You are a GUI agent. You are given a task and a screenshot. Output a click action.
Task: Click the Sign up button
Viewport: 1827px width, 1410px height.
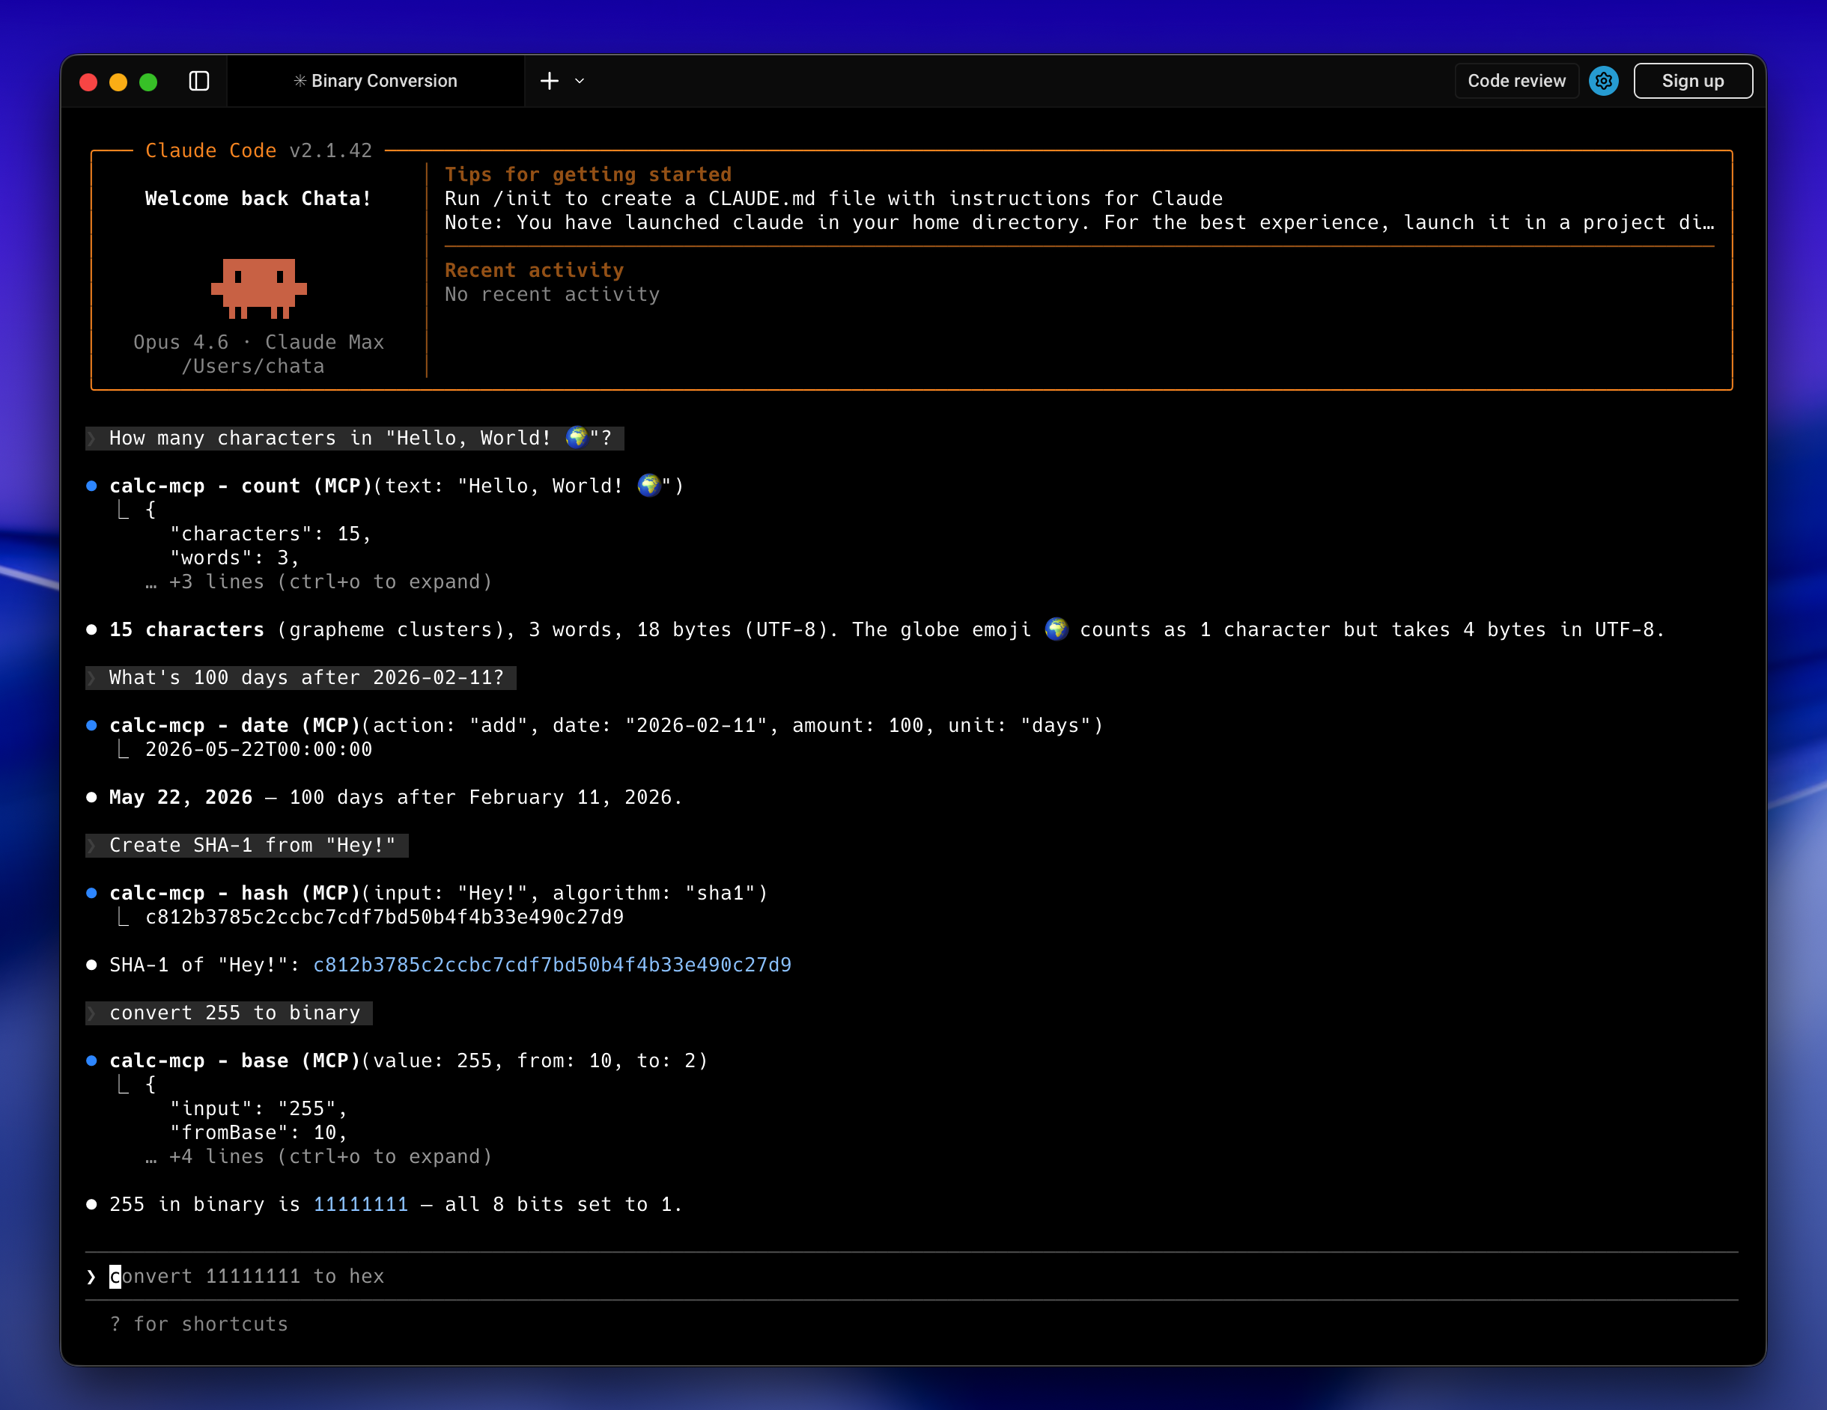point(1692,81)
